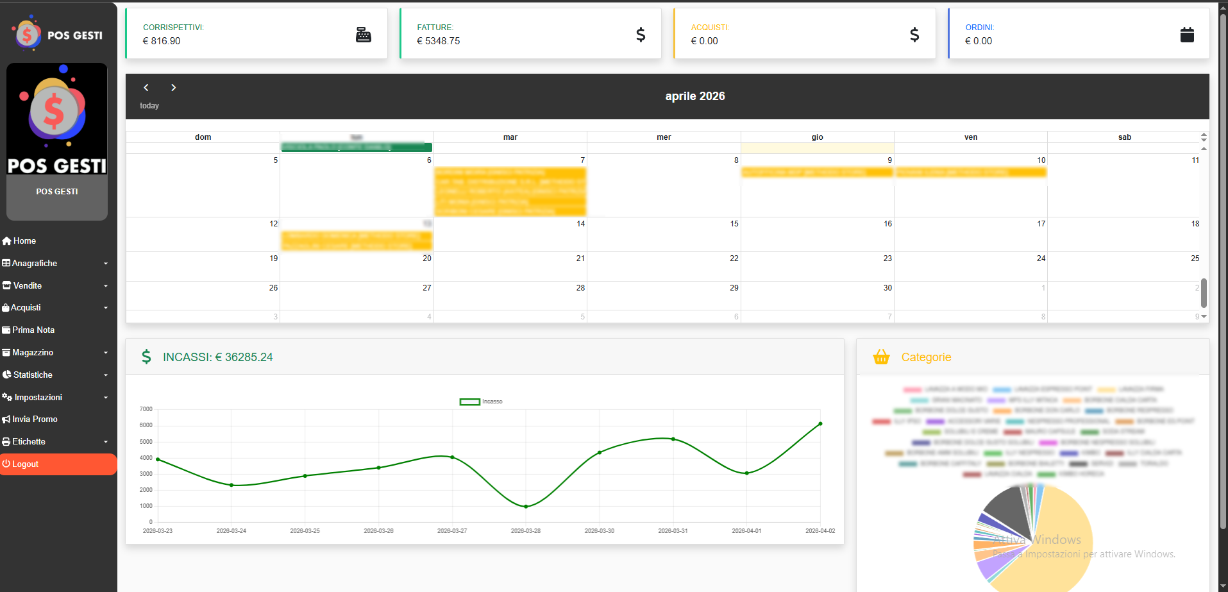The image size is (1228, 592).
Task: Click the Logout power icon
Action: tap(6, 464)
